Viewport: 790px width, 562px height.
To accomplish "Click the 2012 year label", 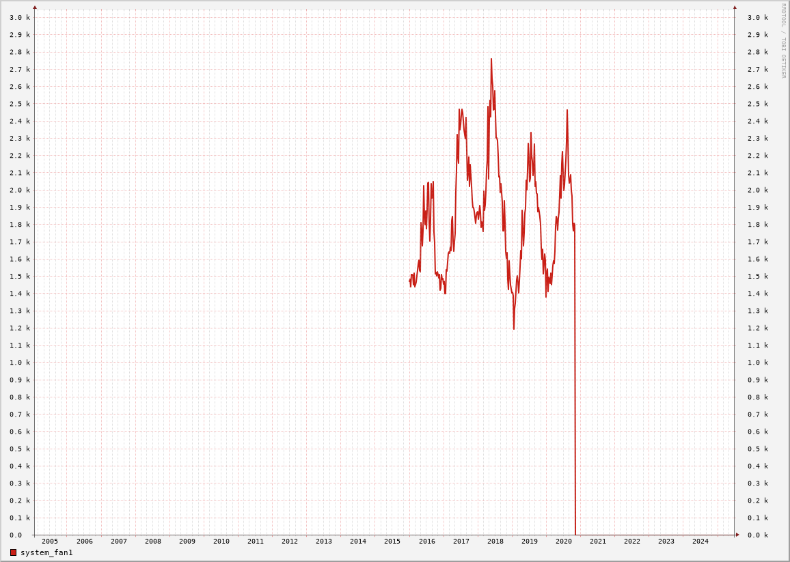I will pos(290,542).
